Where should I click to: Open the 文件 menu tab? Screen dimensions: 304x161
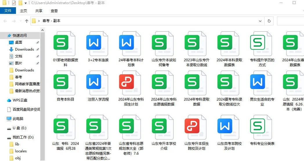pos(8,11)
